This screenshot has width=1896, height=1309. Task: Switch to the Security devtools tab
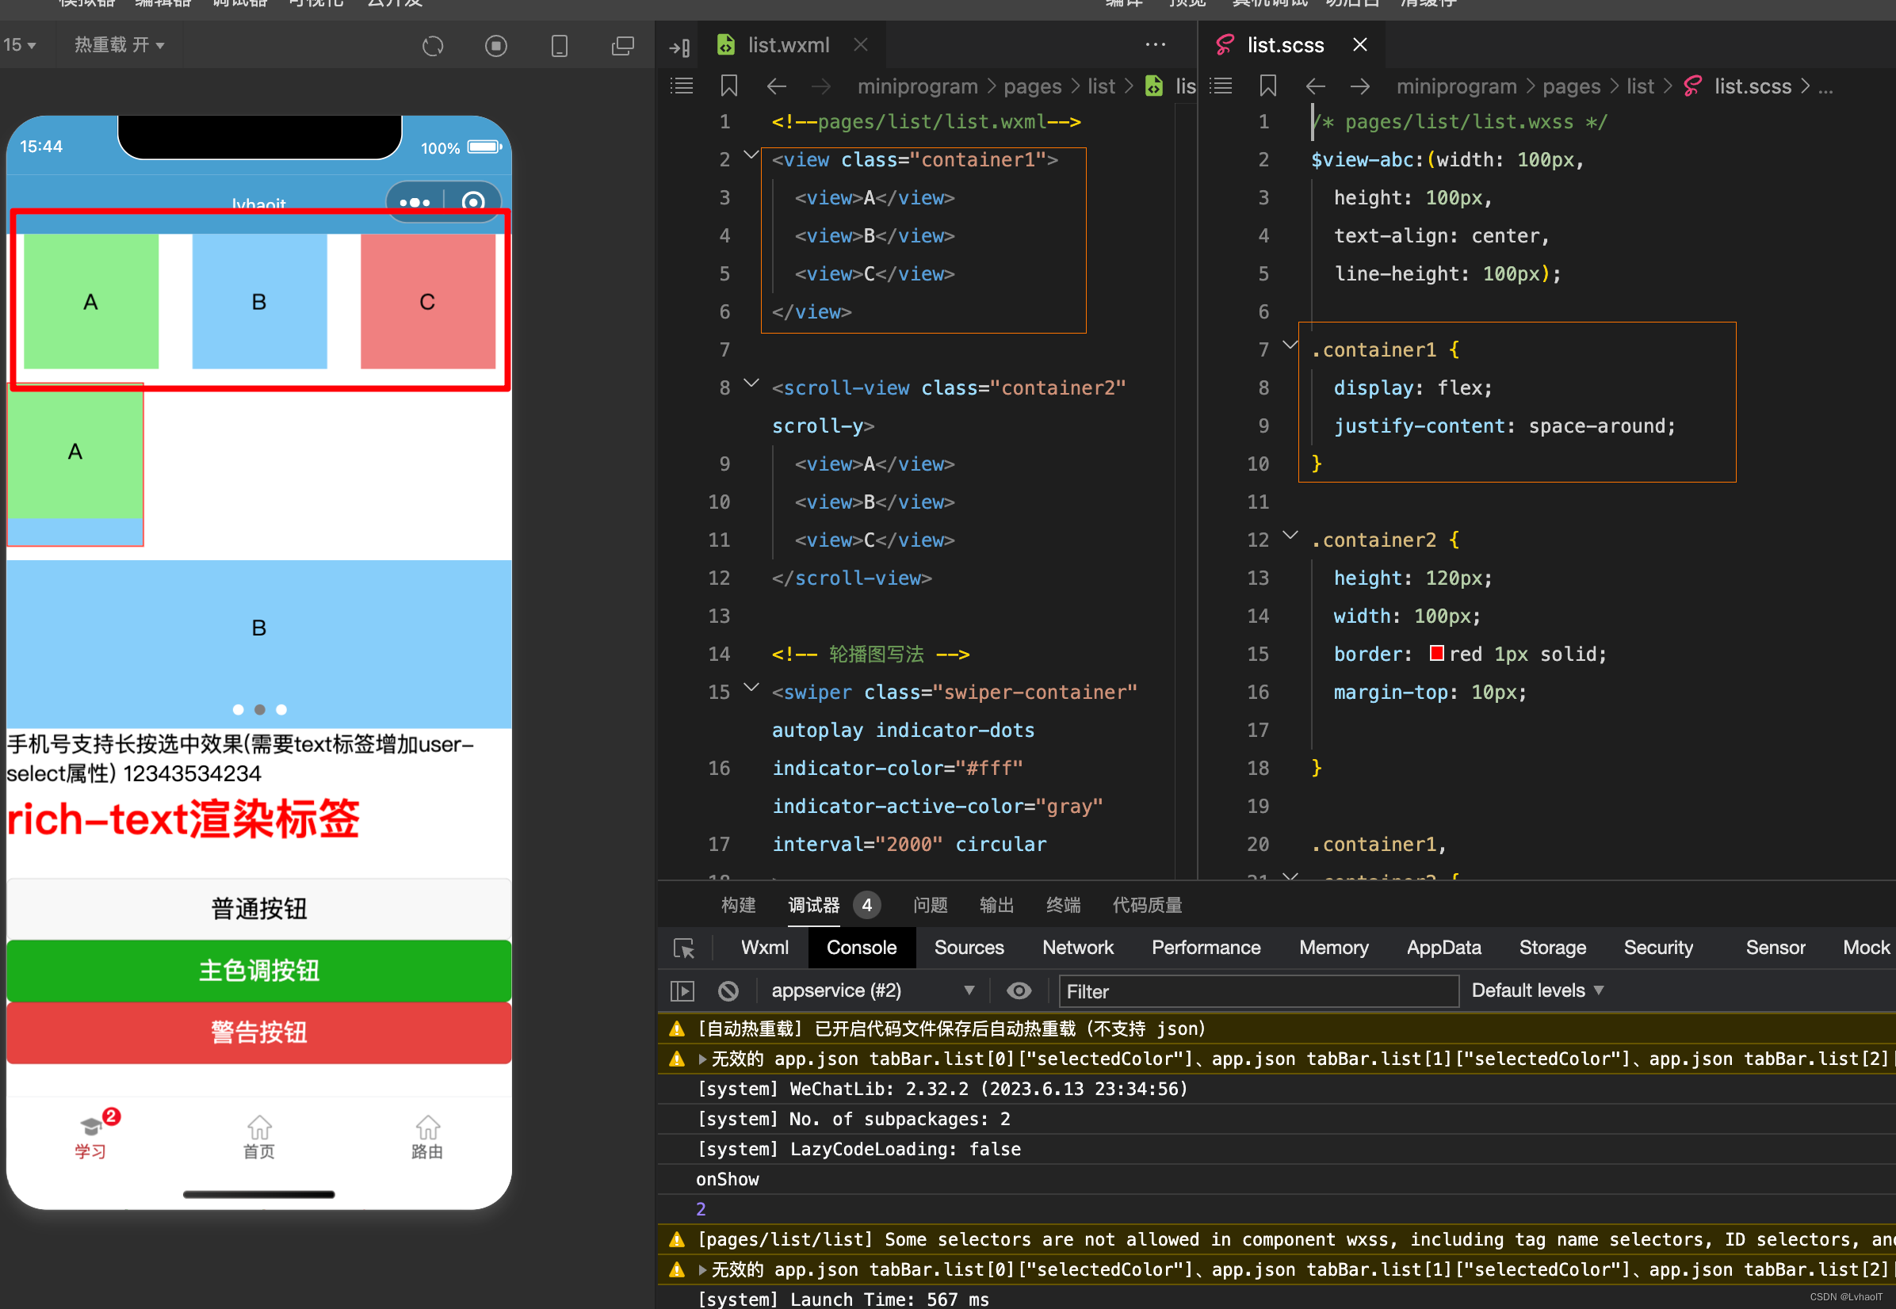(x=1658, y=948)
